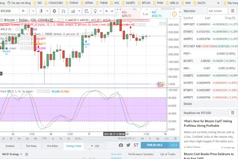Select the BTSBTC watchlist row
The width and height of the screenshot is (238, 159).
(210, 90)
